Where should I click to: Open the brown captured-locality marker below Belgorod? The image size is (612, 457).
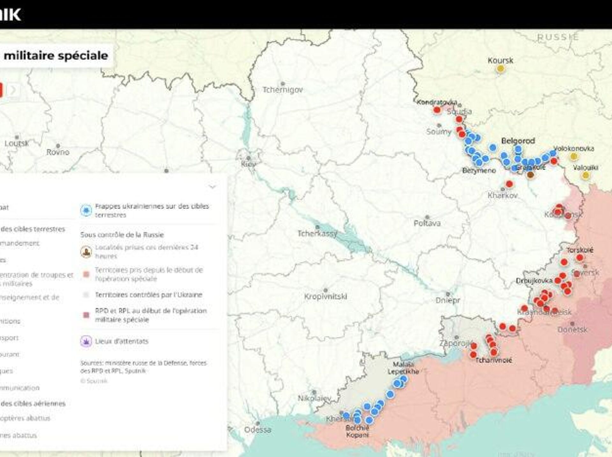[530, 174]
